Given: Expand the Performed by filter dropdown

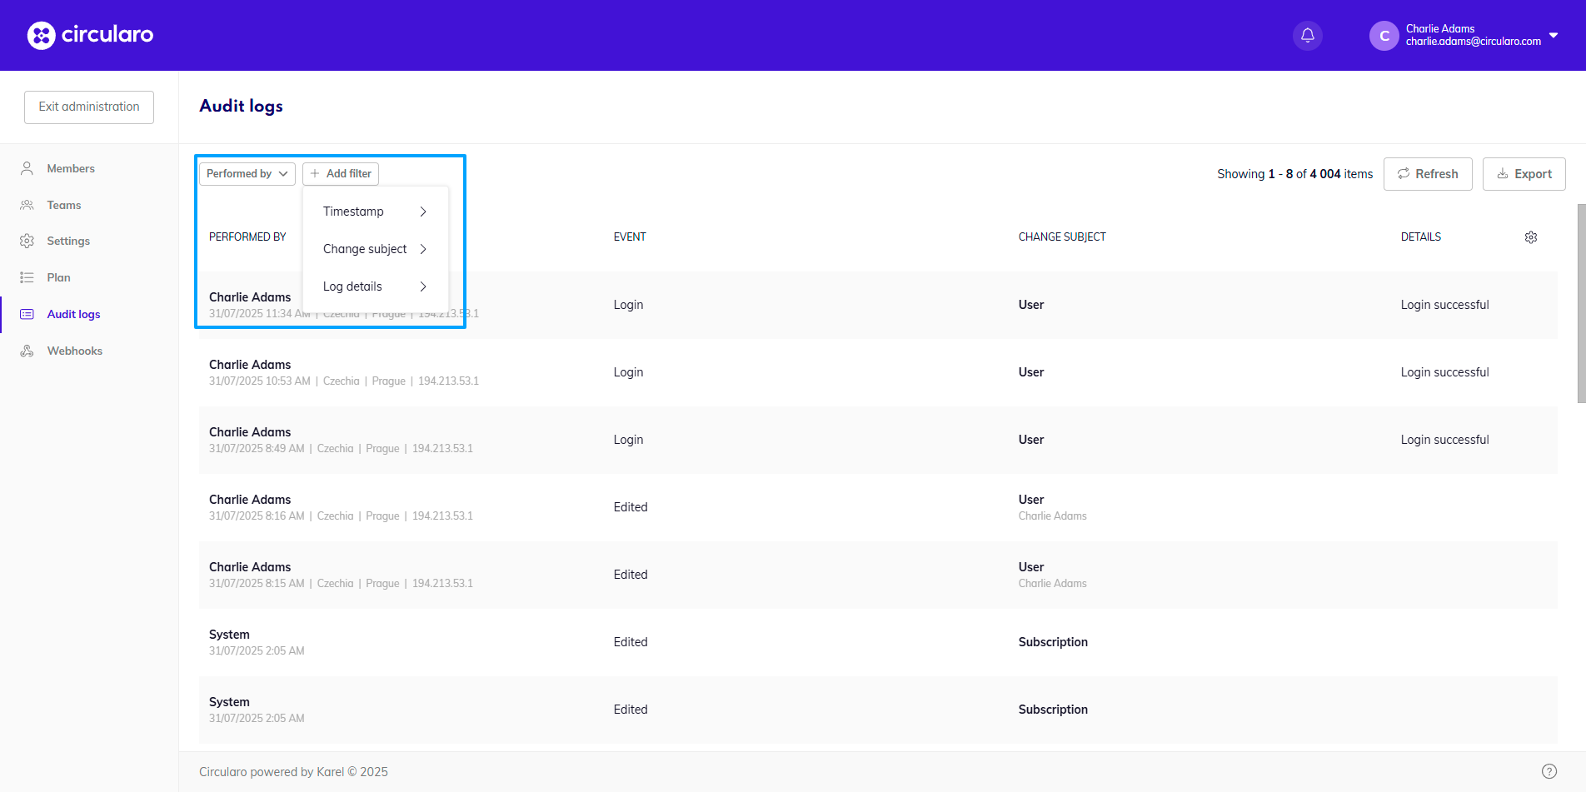Looking at the screenshot, I should [247, 173].
